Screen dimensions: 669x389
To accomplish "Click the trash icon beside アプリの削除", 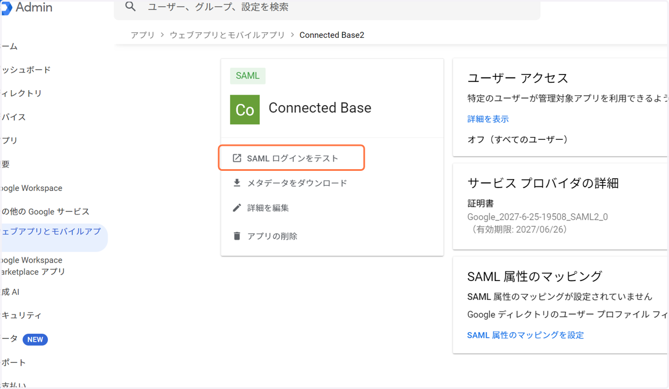I will click(237, 236).
